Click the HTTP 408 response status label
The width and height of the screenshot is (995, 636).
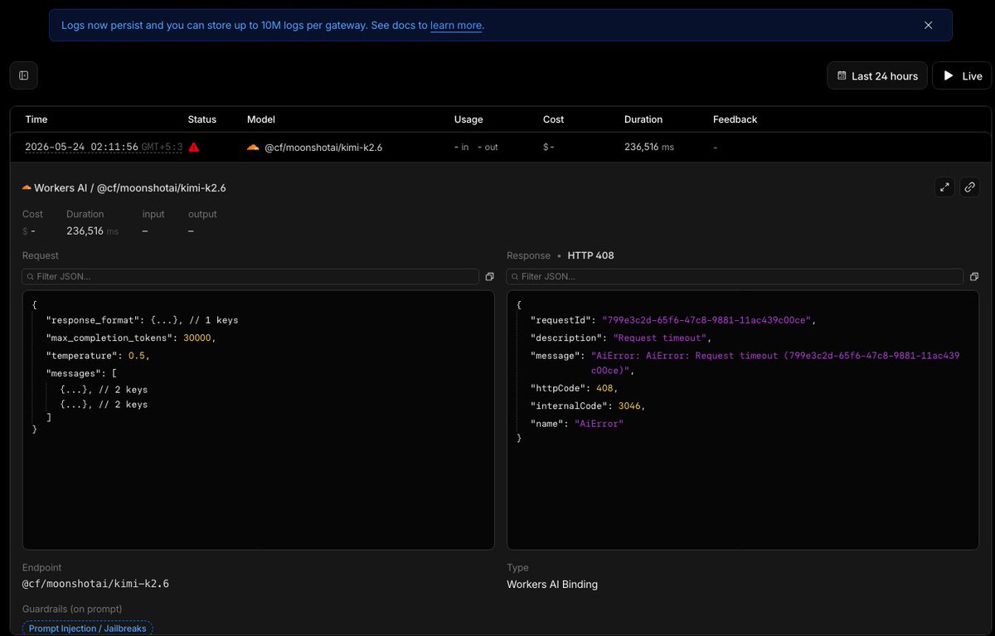591,255
